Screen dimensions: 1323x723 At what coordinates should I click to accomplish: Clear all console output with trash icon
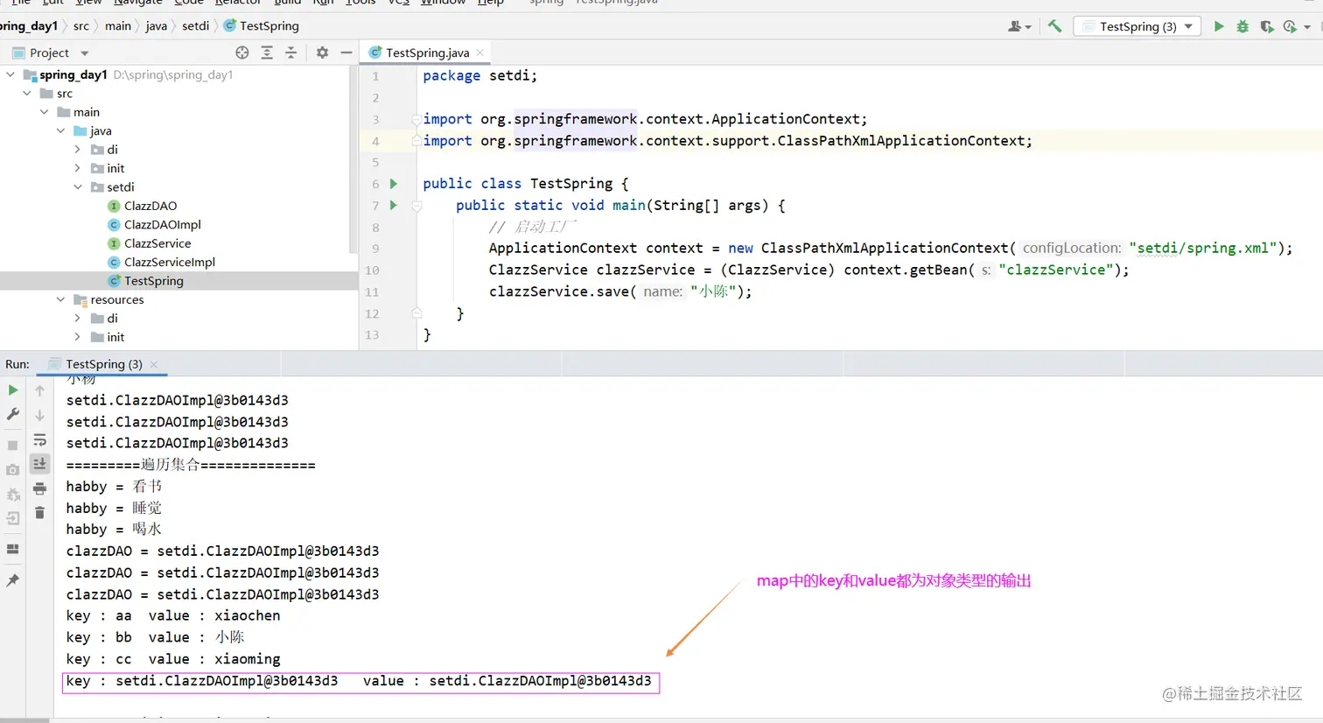pos(39,513)
